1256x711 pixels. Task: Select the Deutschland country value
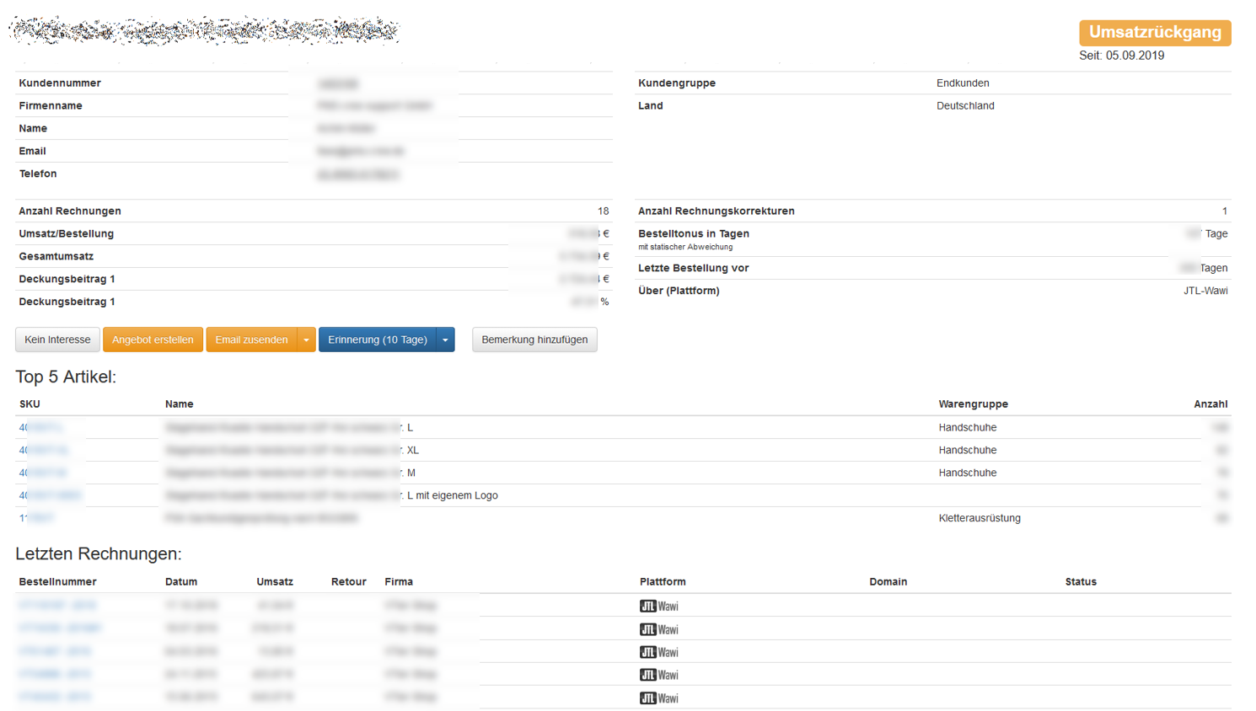[965, 106]
